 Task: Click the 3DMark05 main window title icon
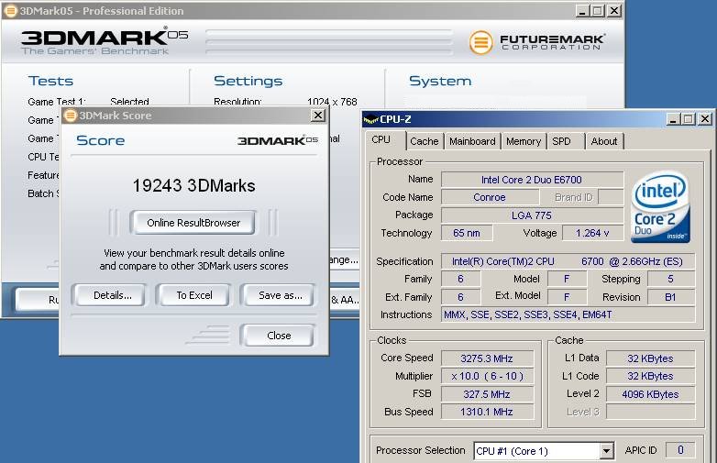coord(9,11)
